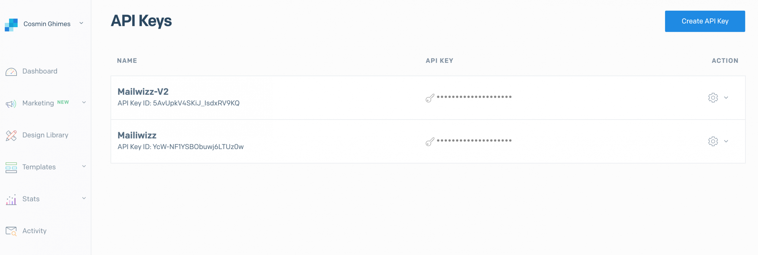
Task: Expand the Stats menu chevron
Action: pyautogui.click(x=84, y=198)
